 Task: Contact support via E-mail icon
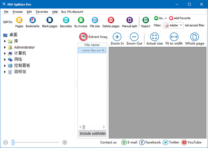124,142
